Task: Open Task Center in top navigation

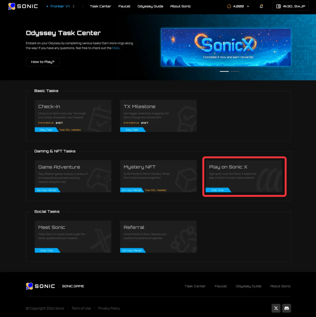Action: [x=101, y=6]
